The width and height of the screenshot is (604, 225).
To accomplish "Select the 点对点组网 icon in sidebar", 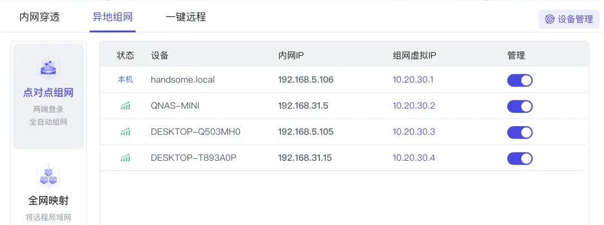I will 48,69.
